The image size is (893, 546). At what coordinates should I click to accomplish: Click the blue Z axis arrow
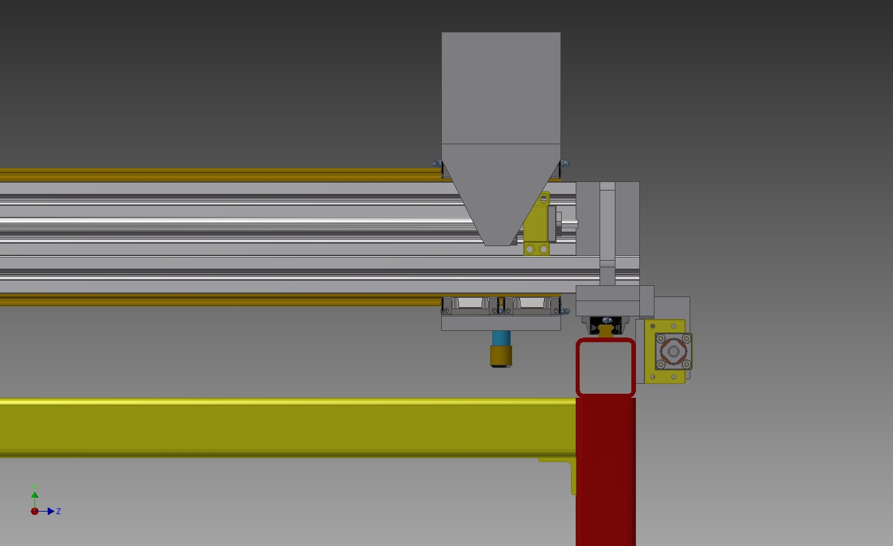[50, 511]
